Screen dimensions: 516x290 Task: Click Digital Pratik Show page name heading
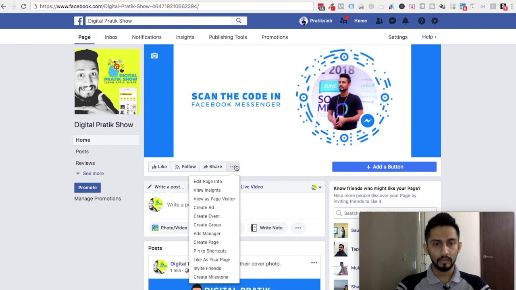coord(104,125)
